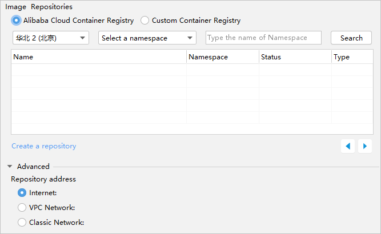
Task: Go to next page of repositories
Action: [365, 146]
